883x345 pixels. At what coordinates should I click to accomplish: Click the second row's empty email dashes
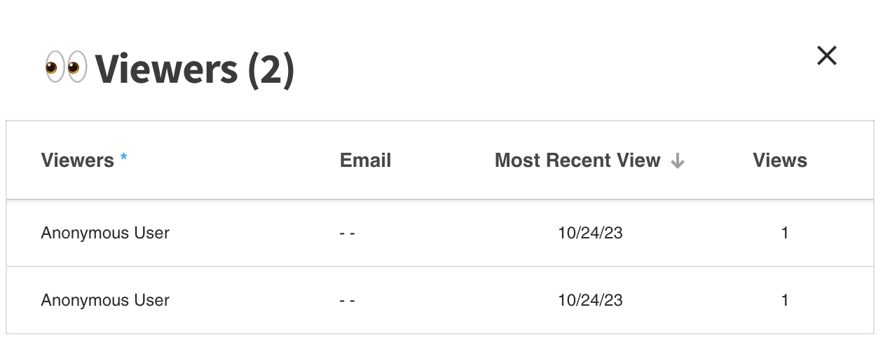pos(348,300)
